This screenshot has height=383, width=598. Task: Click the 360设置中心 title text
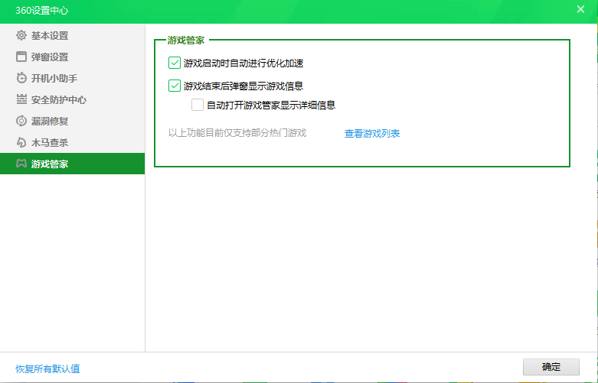(42, 10)
